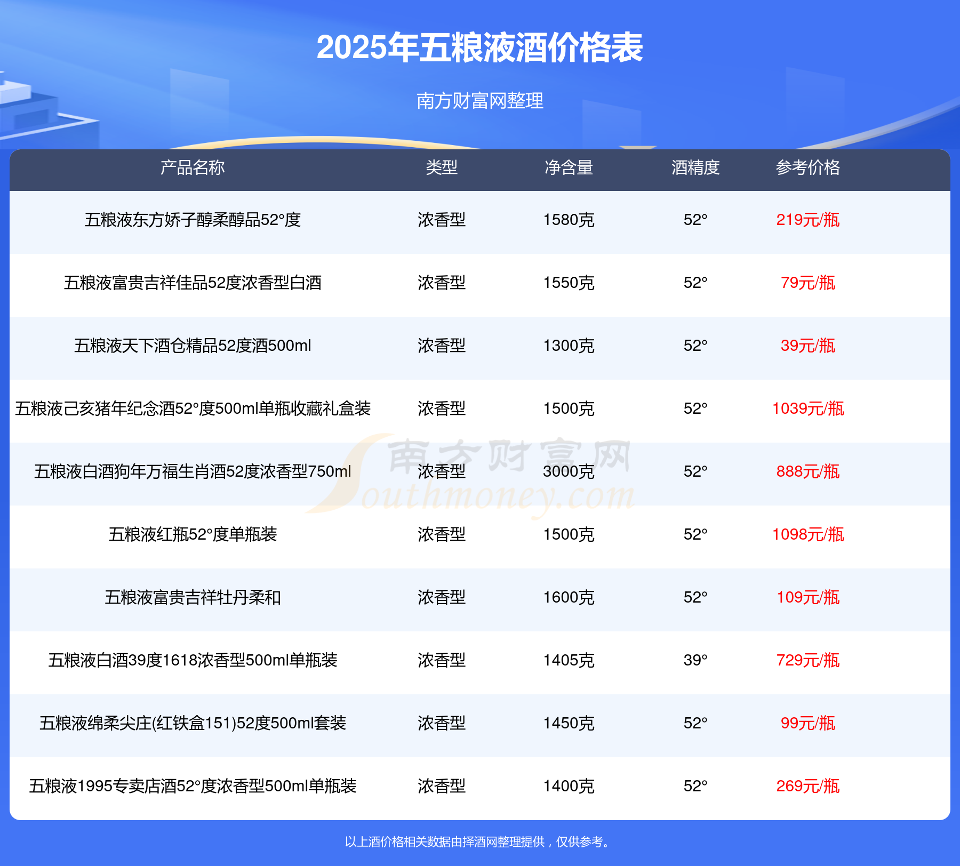Select 52° in the 富贵吉祥佳品 row

695,283
